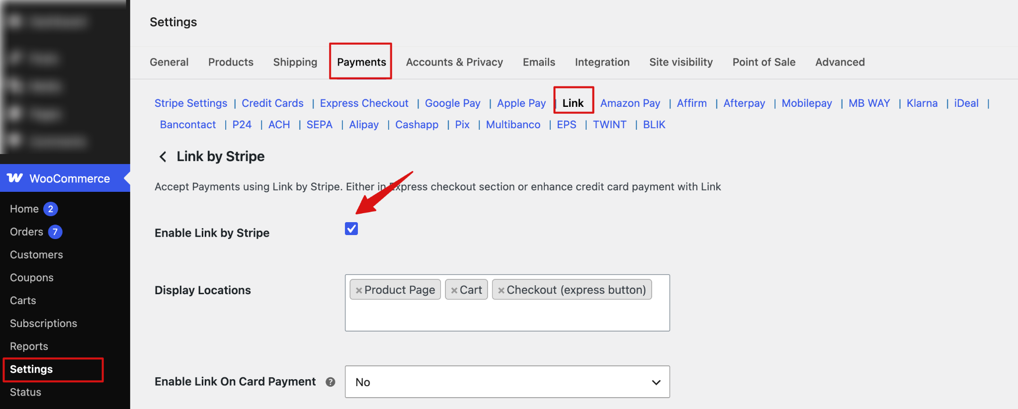Open the Accounts & Privacy tab
This screenshot has width=1018, height=409.
point(454,62)
